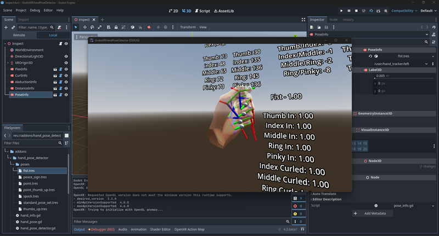Toggle error messages filter in Output

tap(298, 206)
